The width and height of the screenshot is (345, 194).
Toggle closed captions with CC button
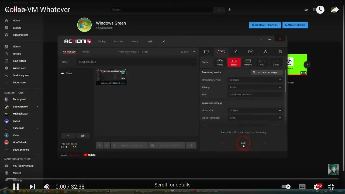(x=302, y=186)
